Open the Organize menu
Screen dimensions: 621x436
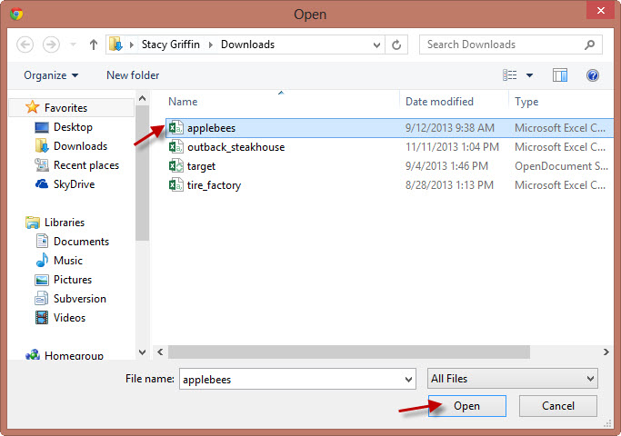tap(51, 75)
